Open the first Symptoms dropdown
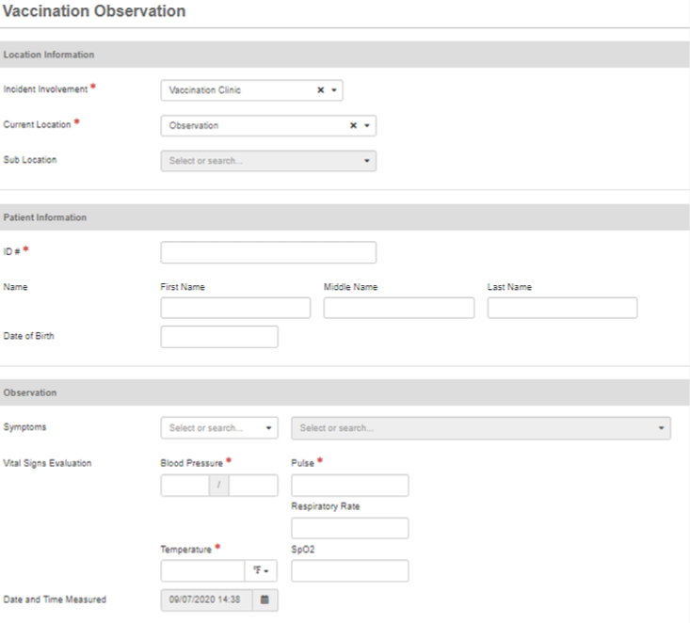690x623 pixels. 219,427
